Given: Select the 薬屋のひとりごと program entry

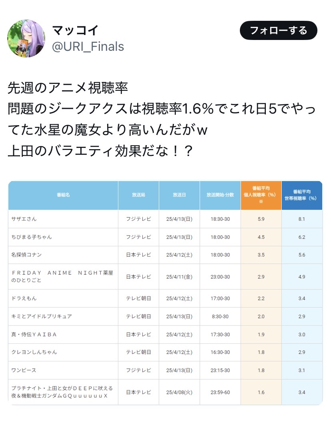Looking at the screenshot, I should coord(63,276).
